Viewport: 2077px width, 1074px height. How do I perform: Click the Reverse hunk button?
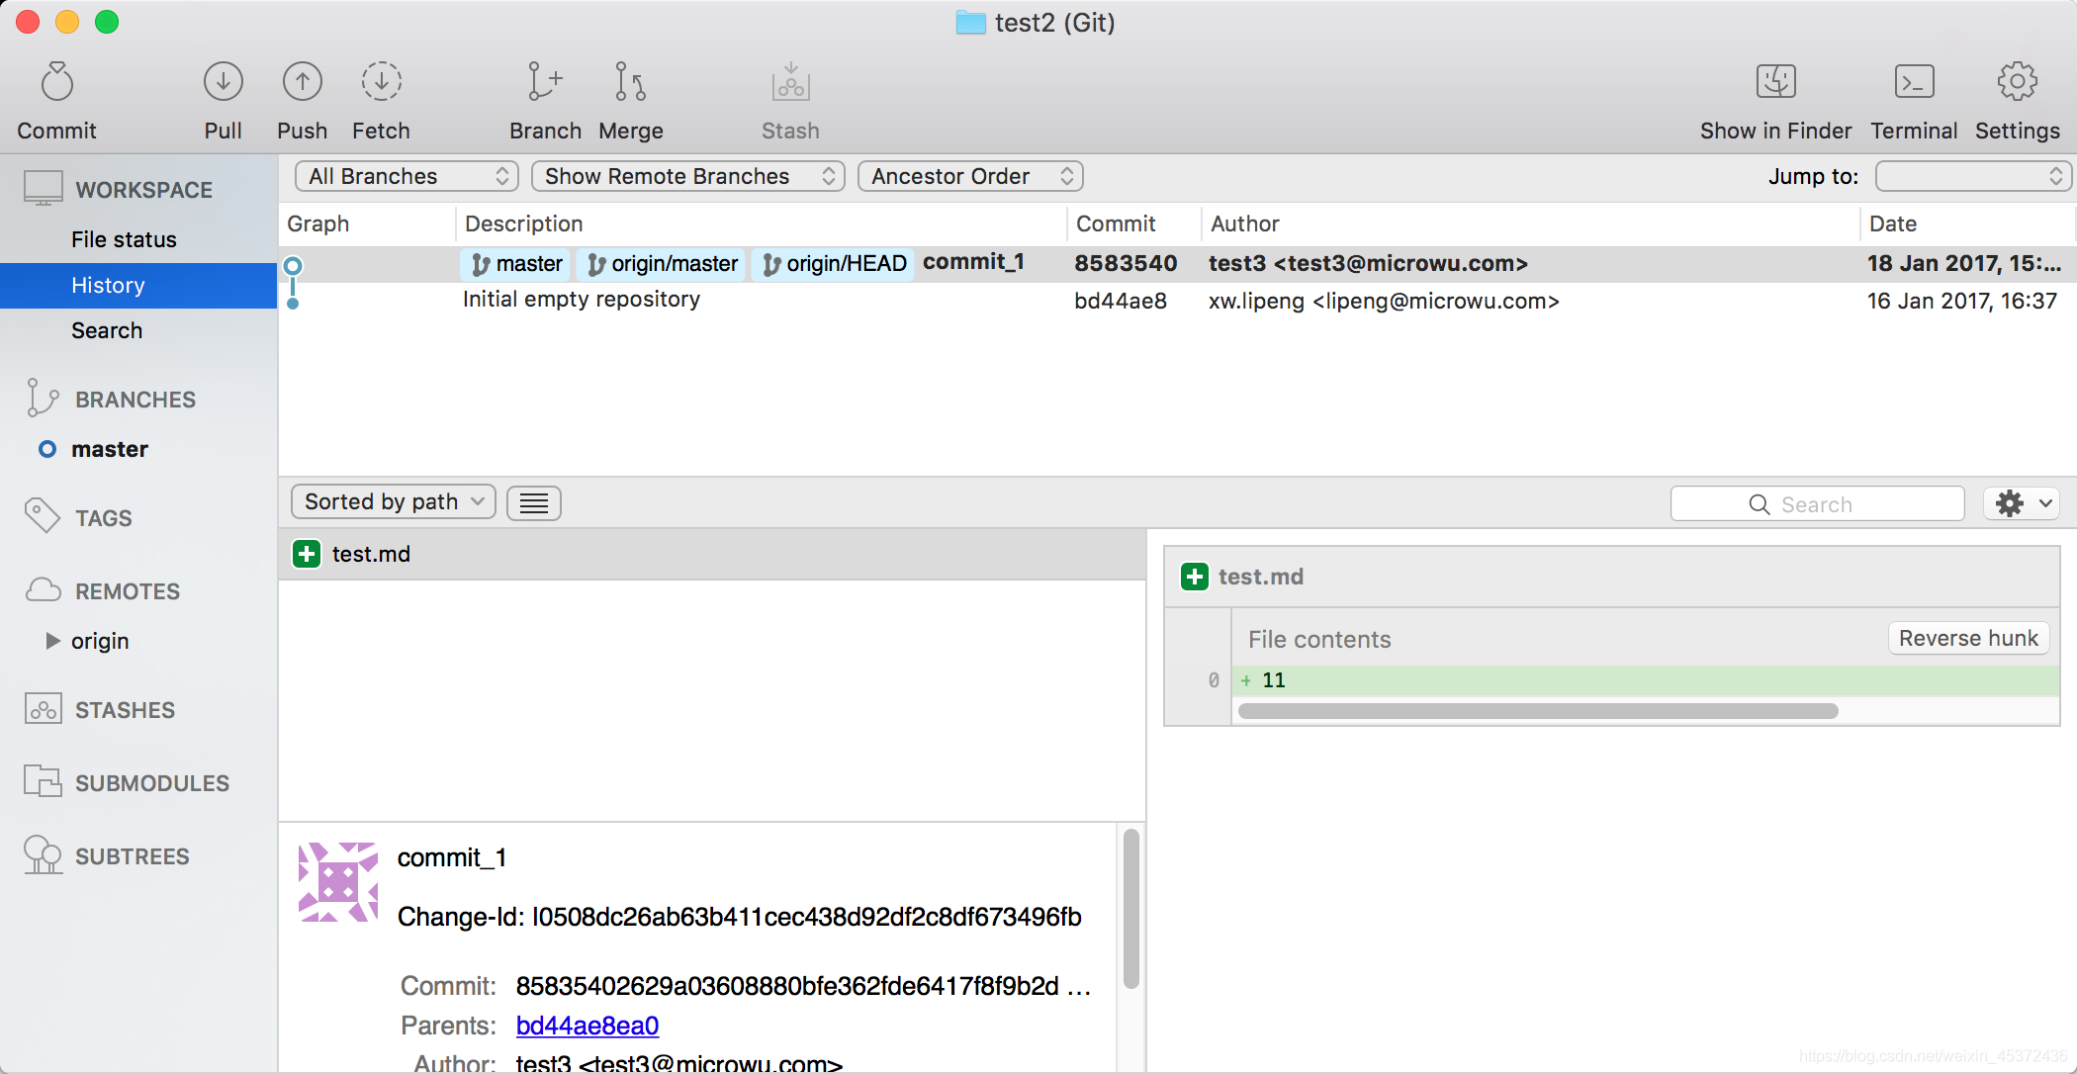(x=1967, y=639)
